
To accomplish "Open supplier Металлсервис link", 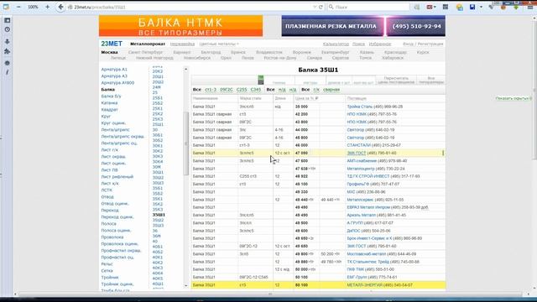I will pyautogui.click(x=360, y=200).
